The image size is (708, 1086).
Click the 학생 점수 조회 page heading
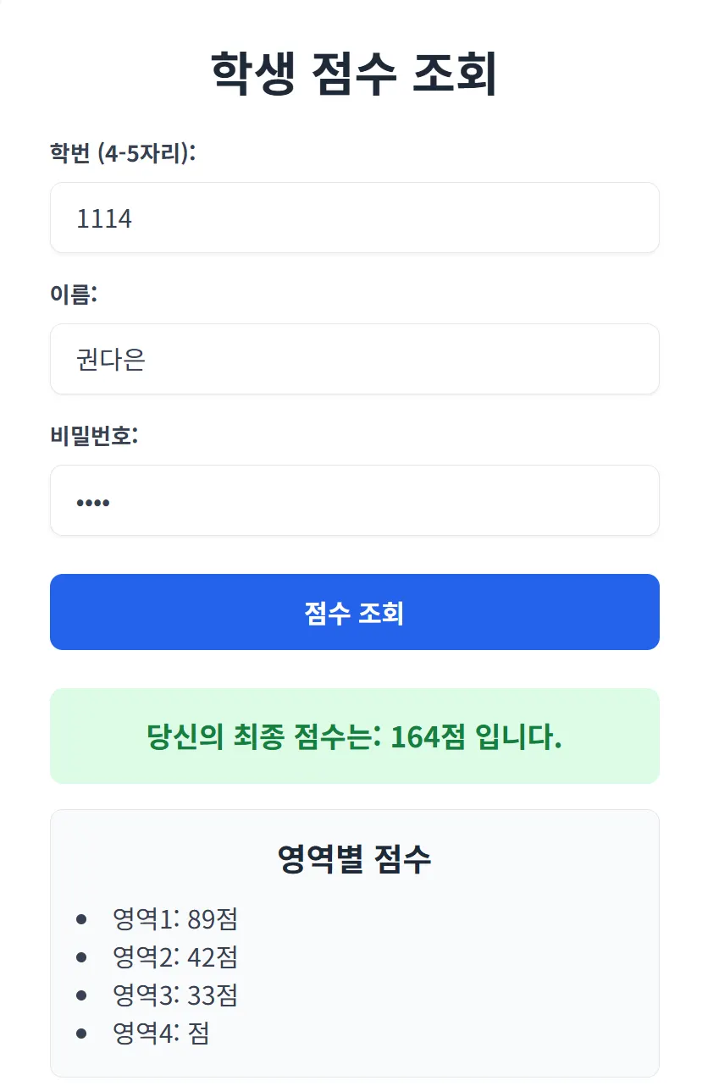pyautogui.click(x=354, y=74)
